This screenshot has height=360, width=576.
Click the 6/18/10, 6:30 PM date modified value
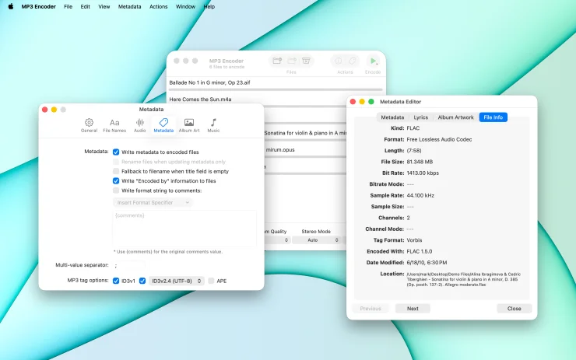coord(427,263)
